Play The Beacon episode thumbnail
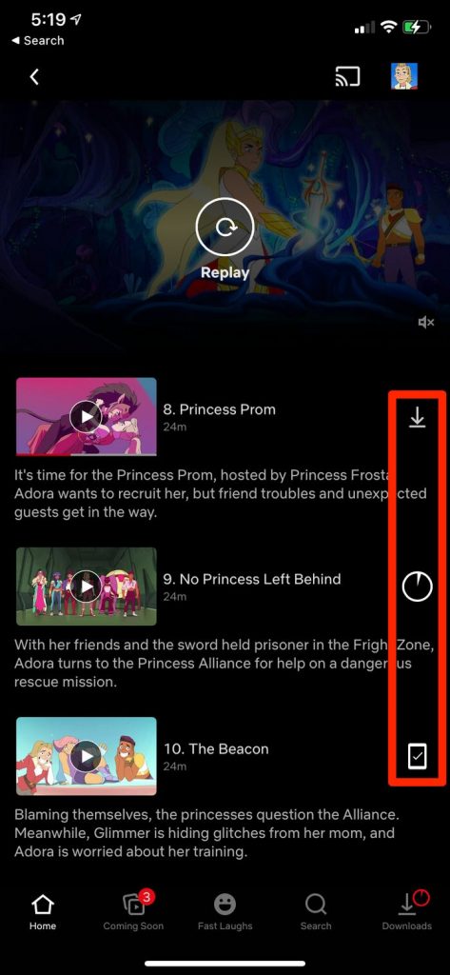450x975 pixels. [x=87, y=756]
